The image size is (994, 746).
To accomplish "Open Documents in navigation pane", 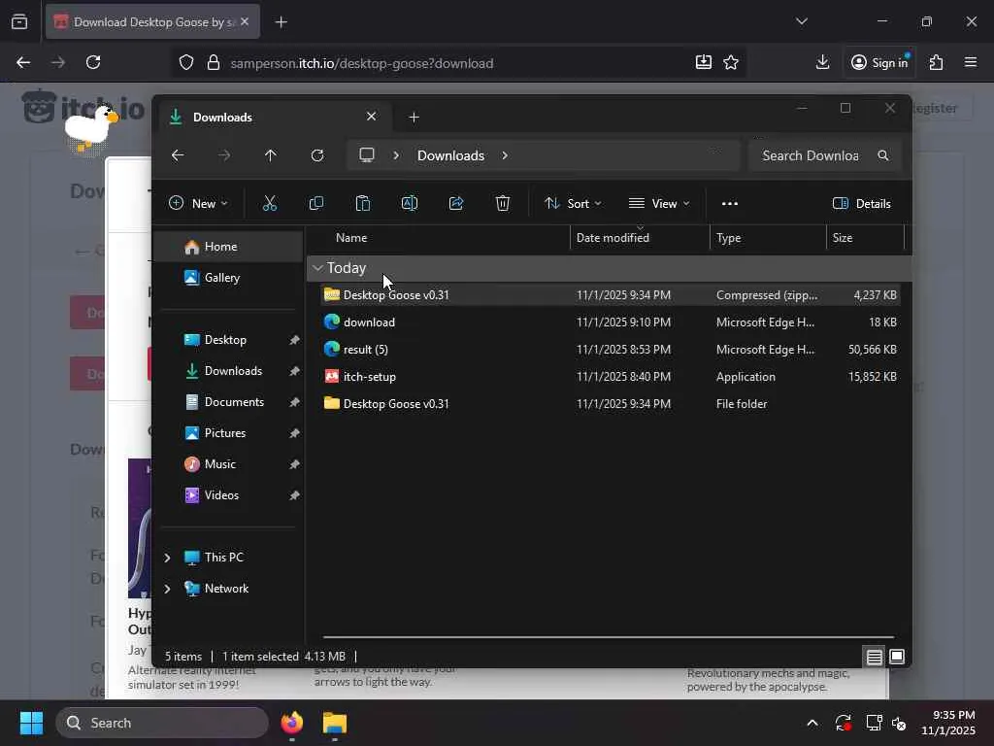I will [x=228, y=402].
